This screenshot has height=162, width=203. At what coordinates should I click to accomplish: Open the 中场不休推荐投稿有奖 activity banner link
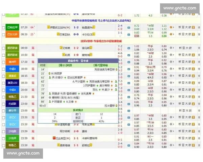pos(101,21)
